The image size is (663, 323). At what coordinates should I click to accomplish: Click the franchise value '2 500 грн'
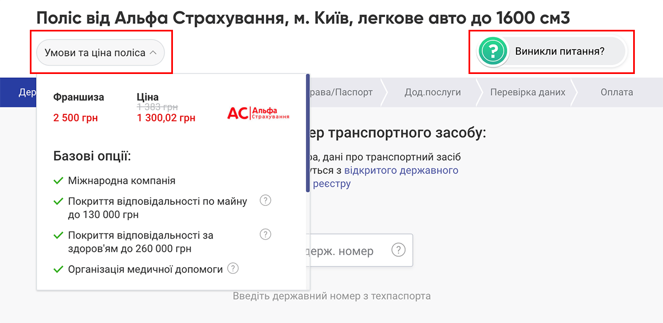[x=76, y=118]
